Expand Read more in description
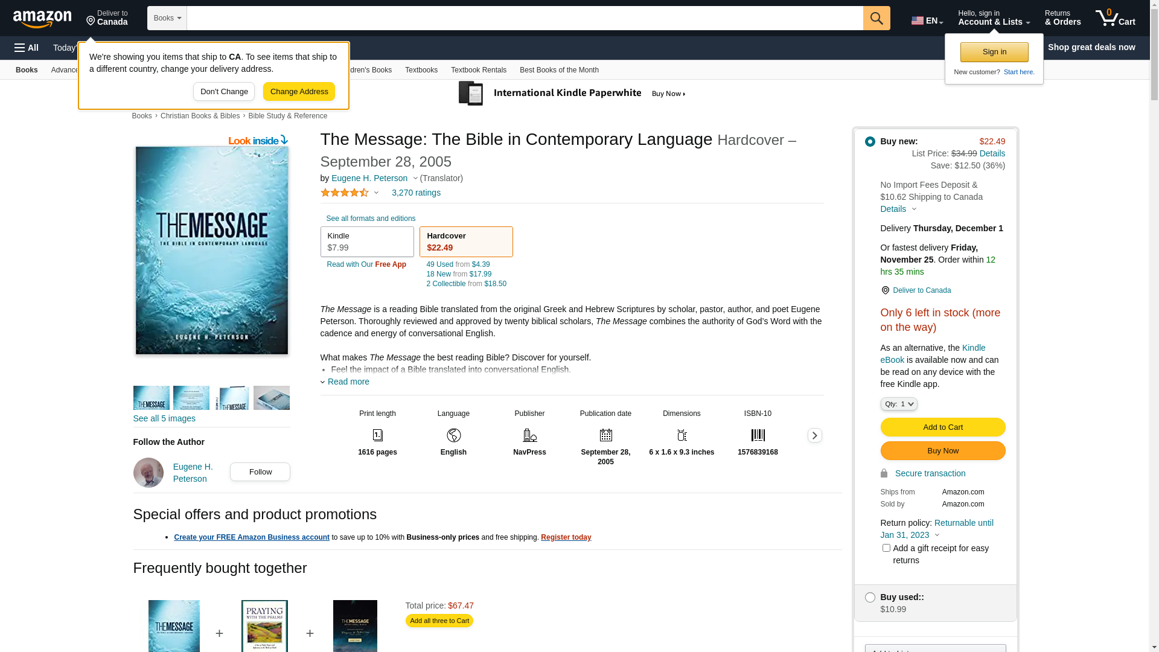1159x652 pixels. tap(348, 382)
